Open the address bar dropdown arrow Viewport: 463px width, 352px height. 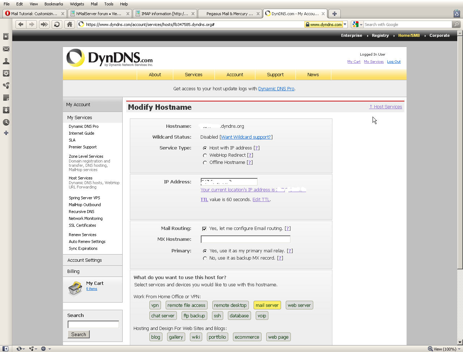pyautogui.click(x=345, y=24)
